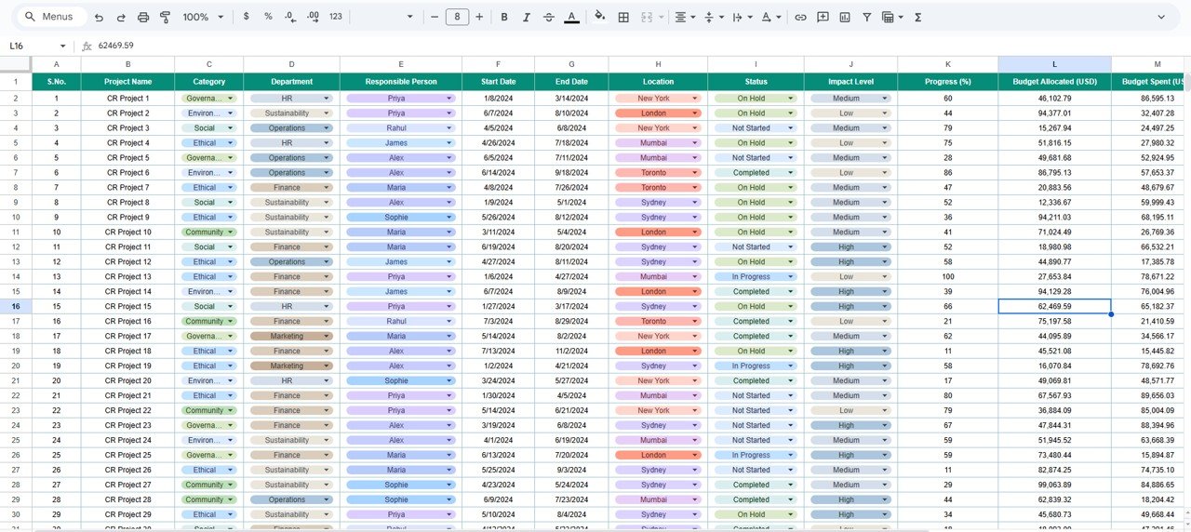Open the 100% zoom dropdown
This screenshot has width=1191, height=532.
(203, 17)
